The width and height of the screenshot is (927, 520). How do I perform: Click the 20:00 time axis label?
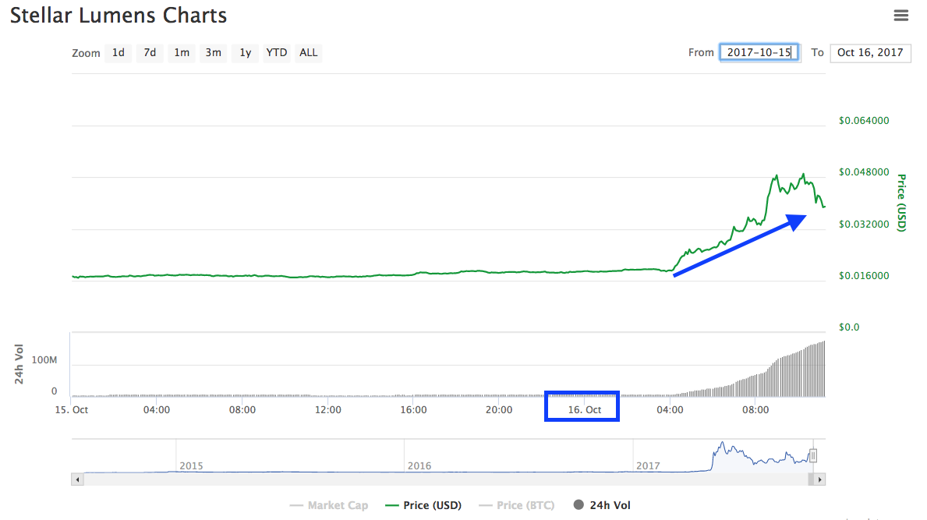[x=499, y=409]
